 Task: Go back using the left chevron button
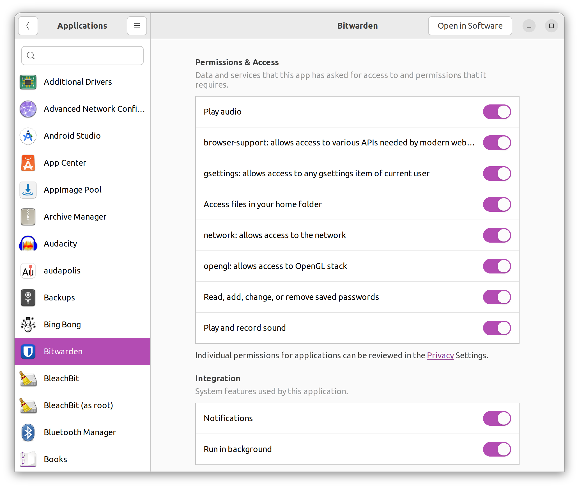click(x=28, y=26)
